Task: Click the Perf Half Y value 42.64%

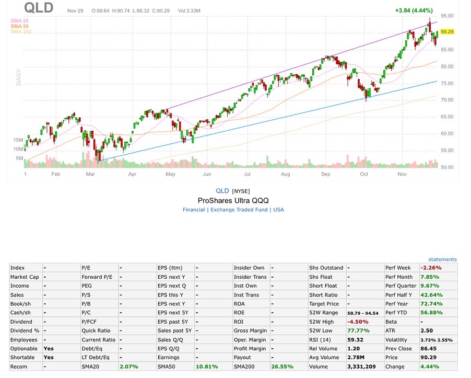Action: pyautogui.click(x=431, y=295)
